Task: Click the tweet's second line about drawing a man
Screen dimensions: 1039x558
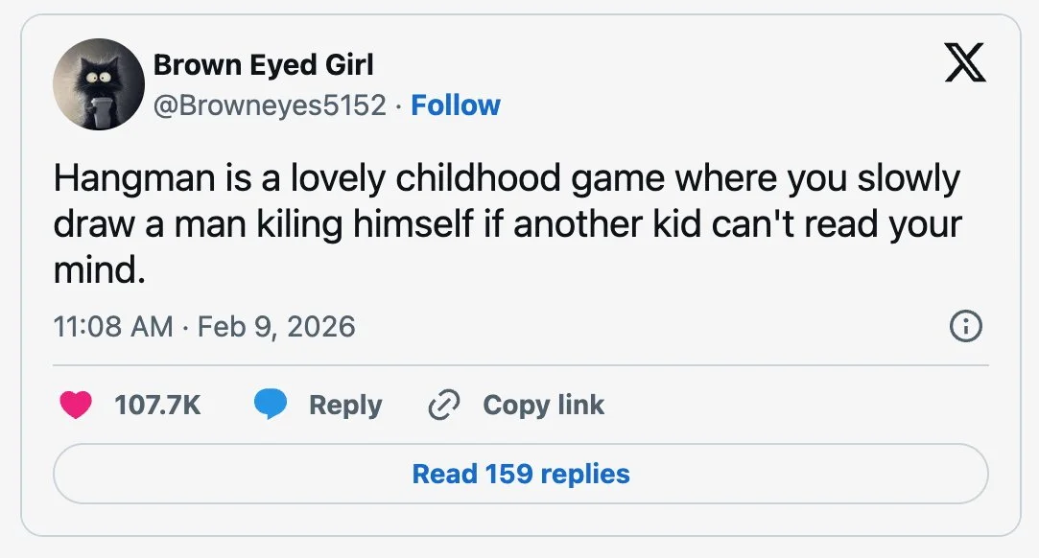Action: [x=507, y=226]
